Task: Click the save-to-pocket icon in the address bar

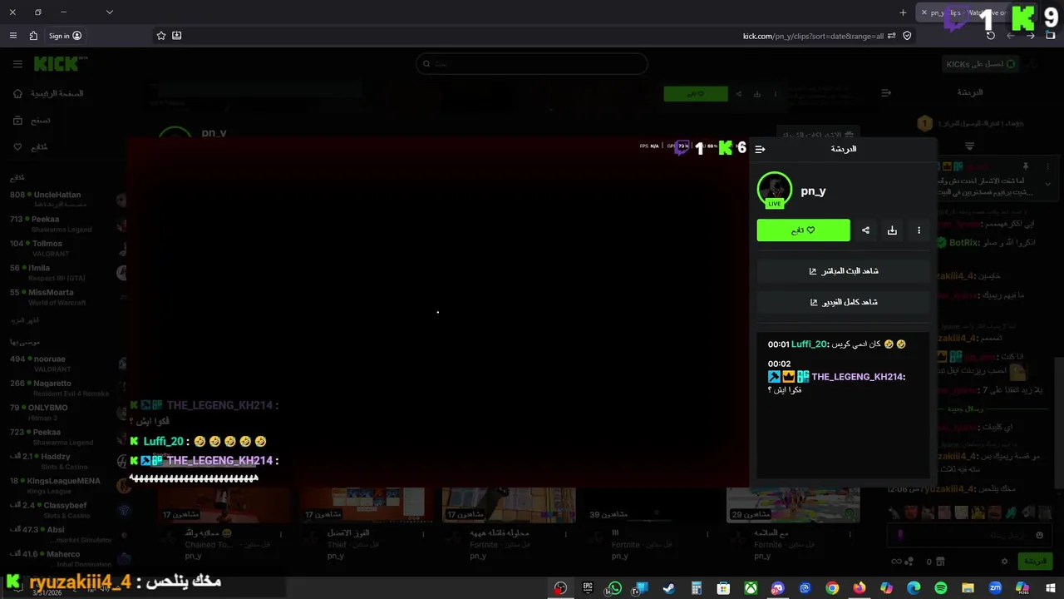Action: pyautogui.click(x=177, y=36)
